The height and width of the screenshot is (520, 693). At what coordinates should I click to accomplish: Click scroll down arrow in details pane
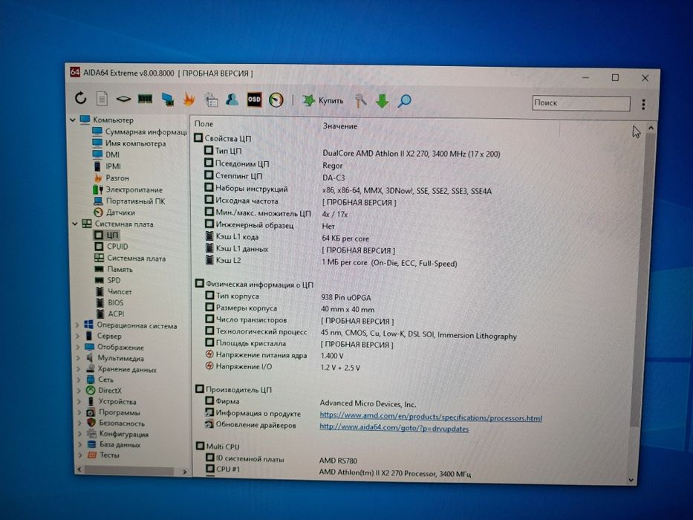tap(631, 480)
